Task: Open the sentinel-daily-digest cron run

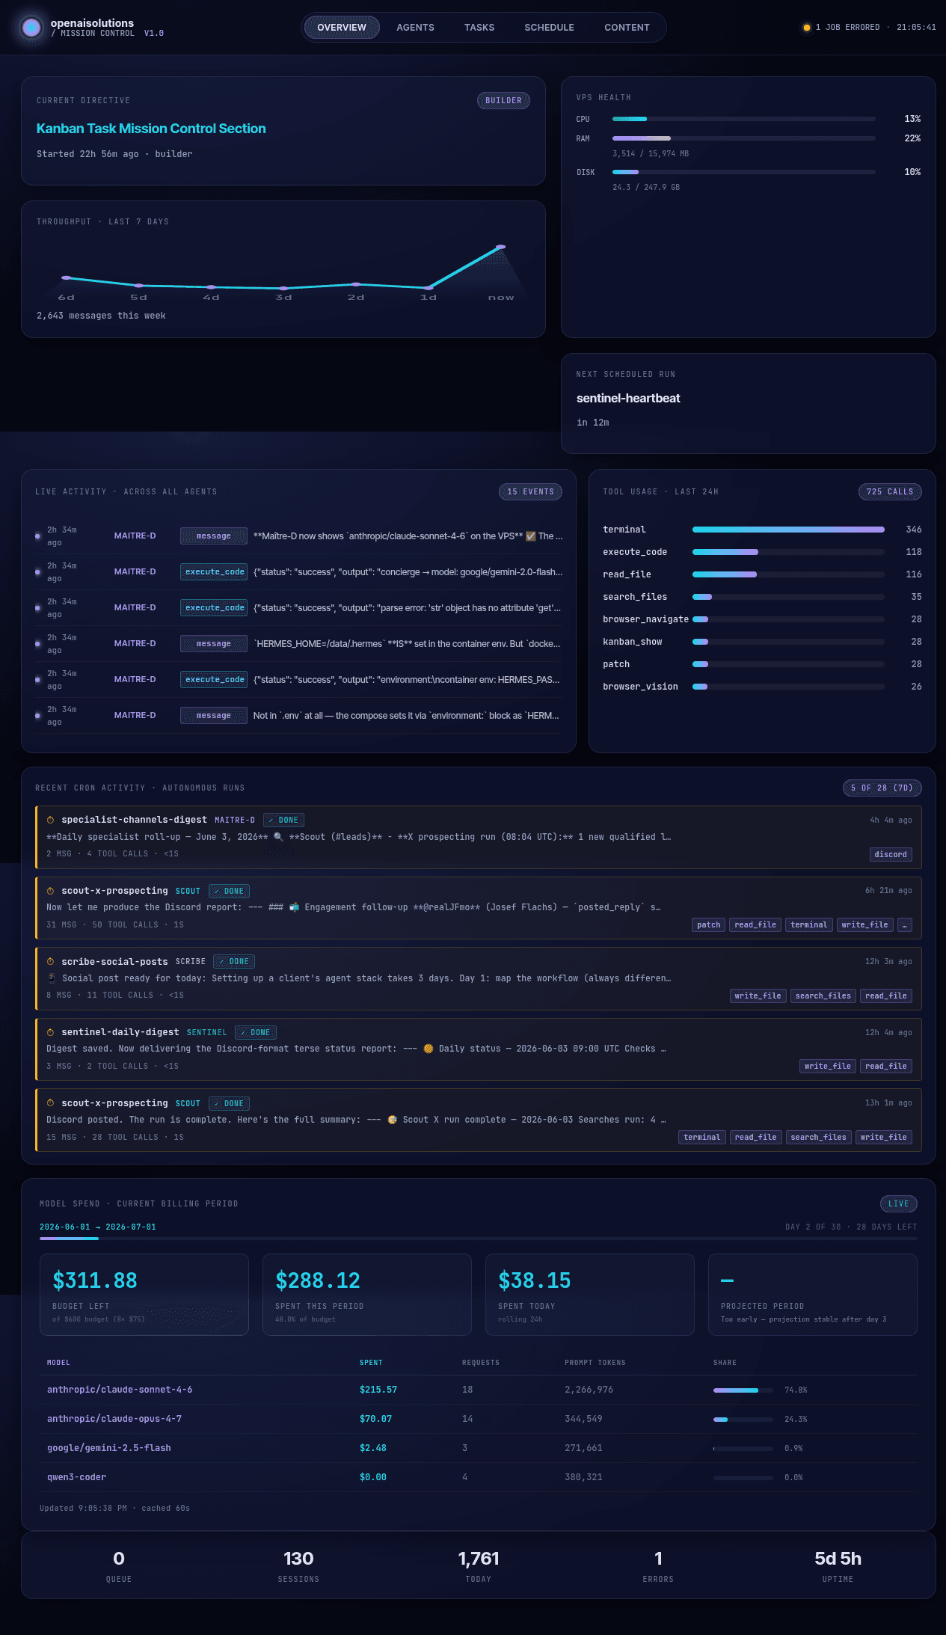Action: click(479, 1049)
